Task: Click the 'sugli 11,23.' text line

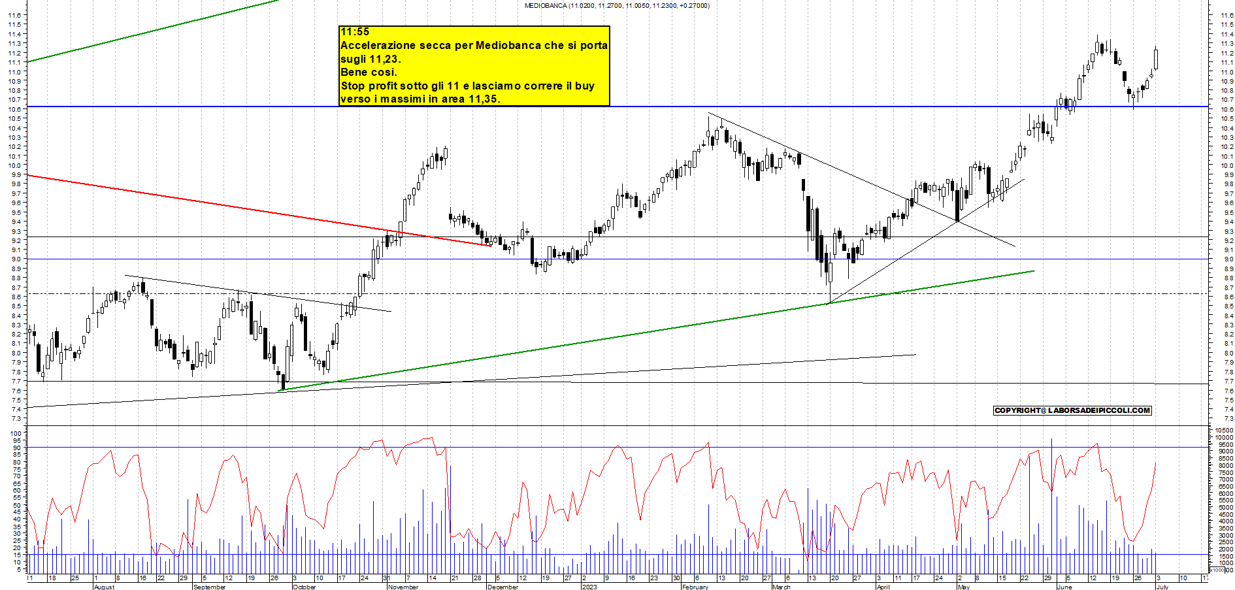Action: point(370,59)
